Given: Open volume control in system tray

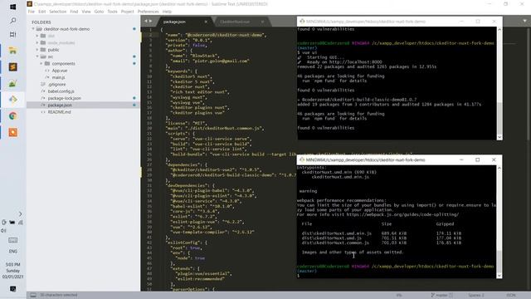Looking at the screenshot, I should [3, 231].
